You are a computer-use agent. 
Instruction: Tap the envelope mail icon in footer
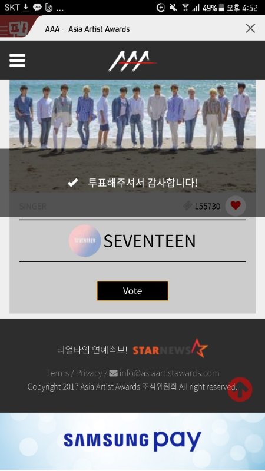(113, 373)
